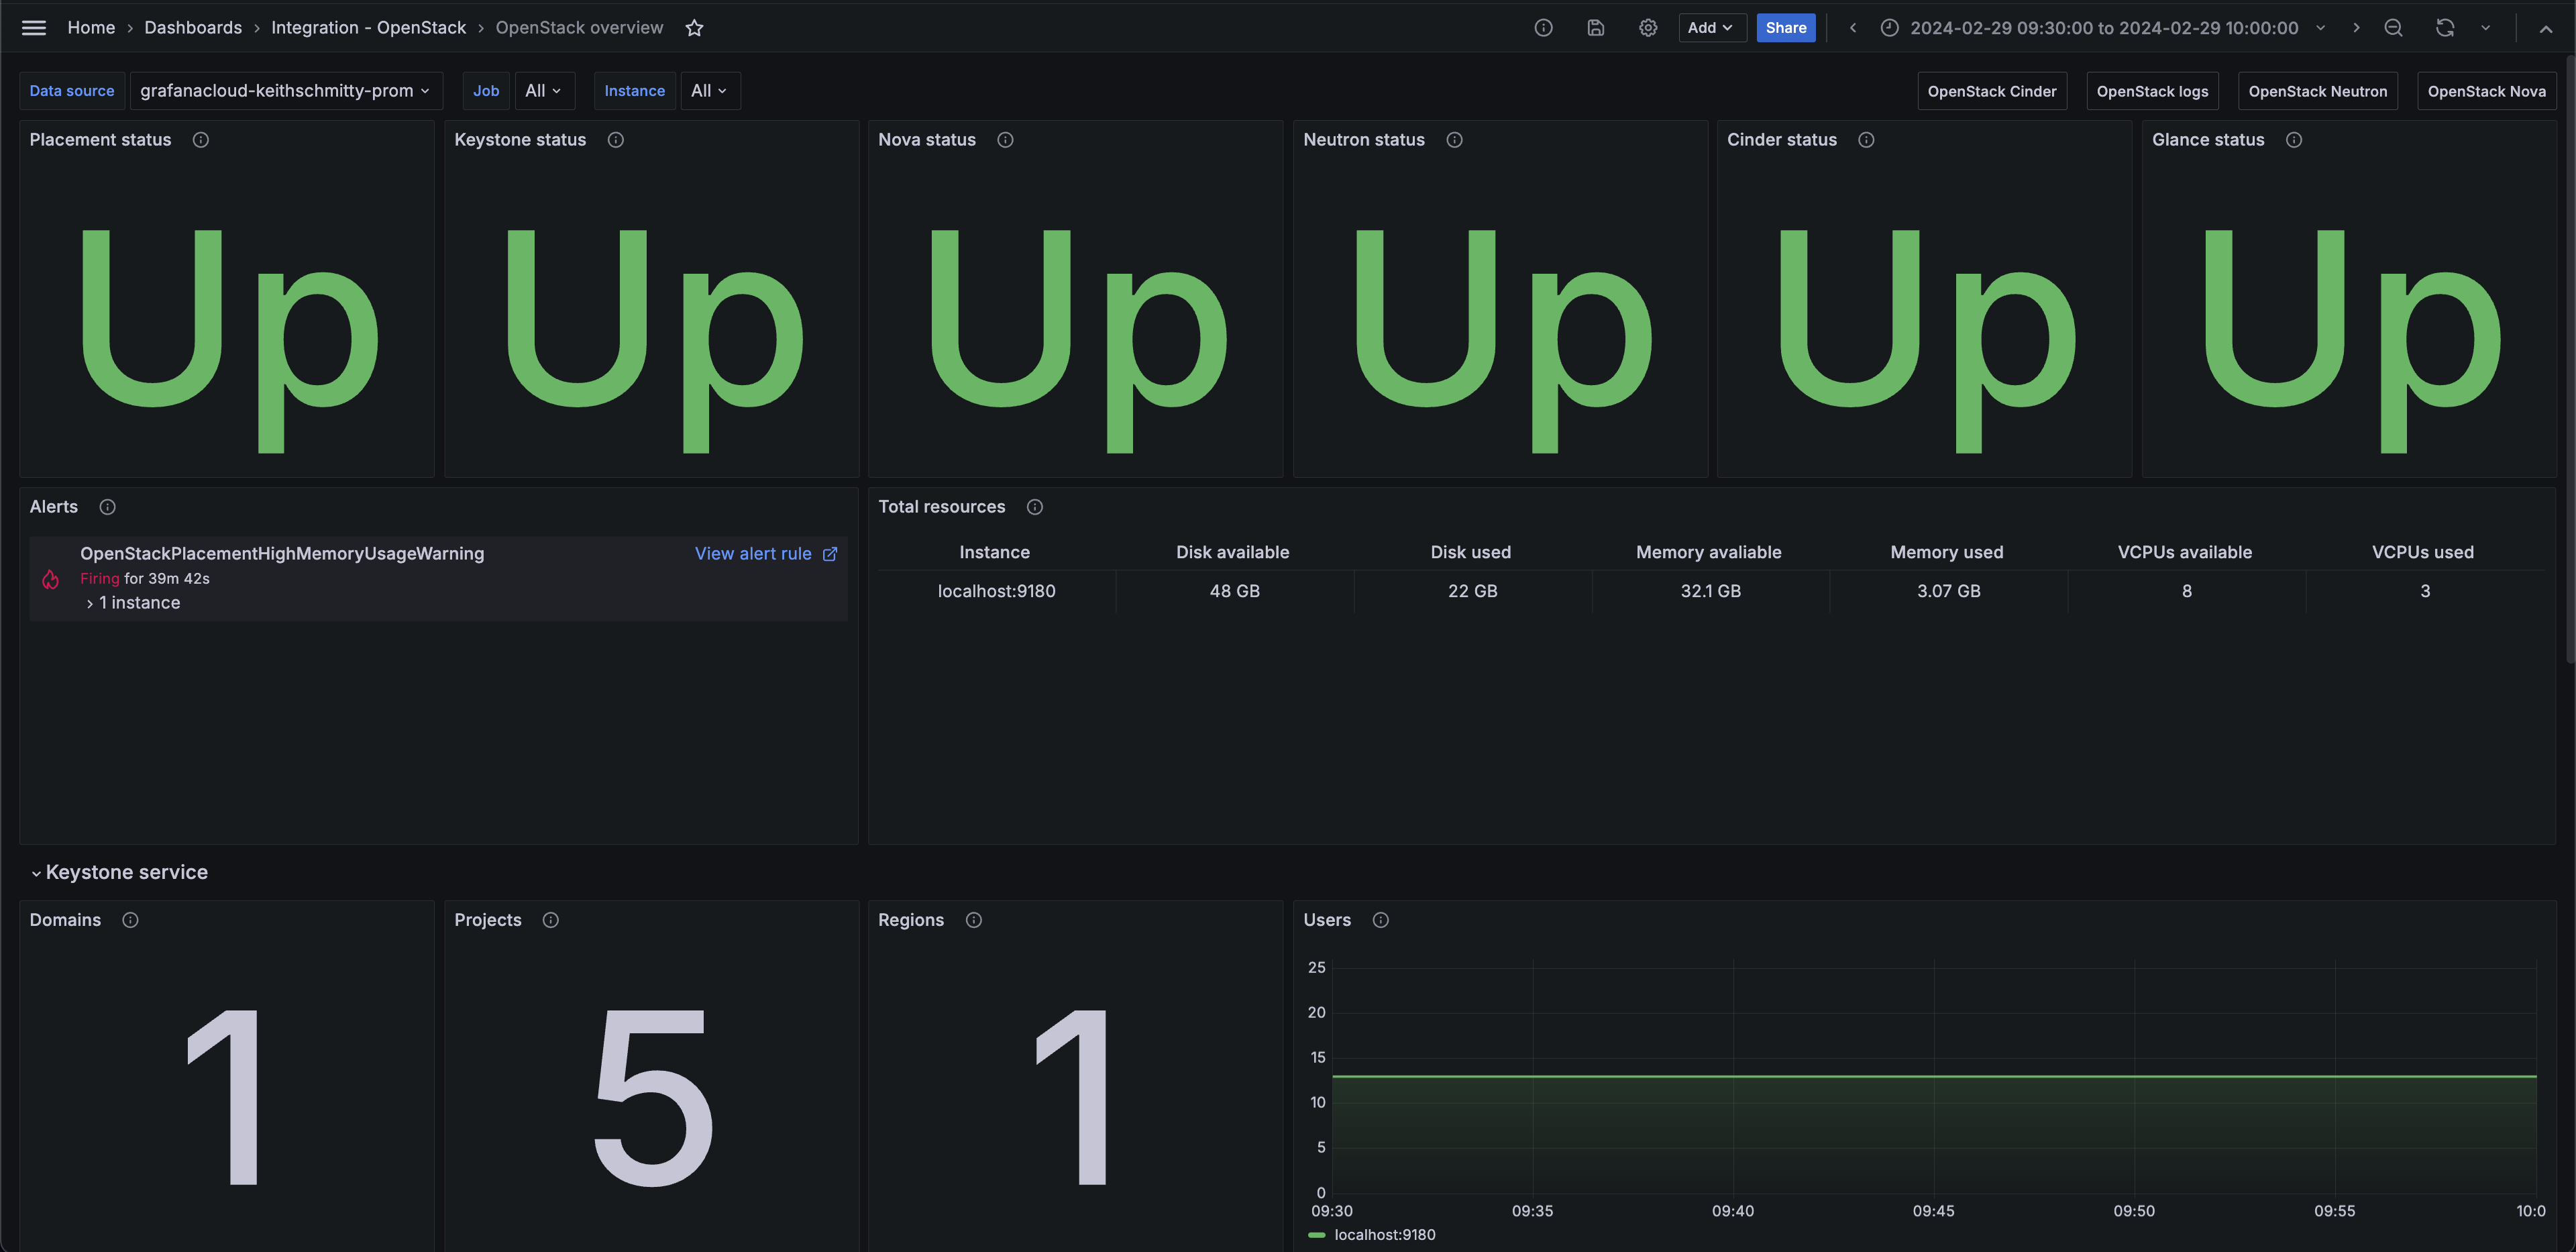Open the dashboard settings gear icon
2576x1252 pixels.
click(1647, 27)
